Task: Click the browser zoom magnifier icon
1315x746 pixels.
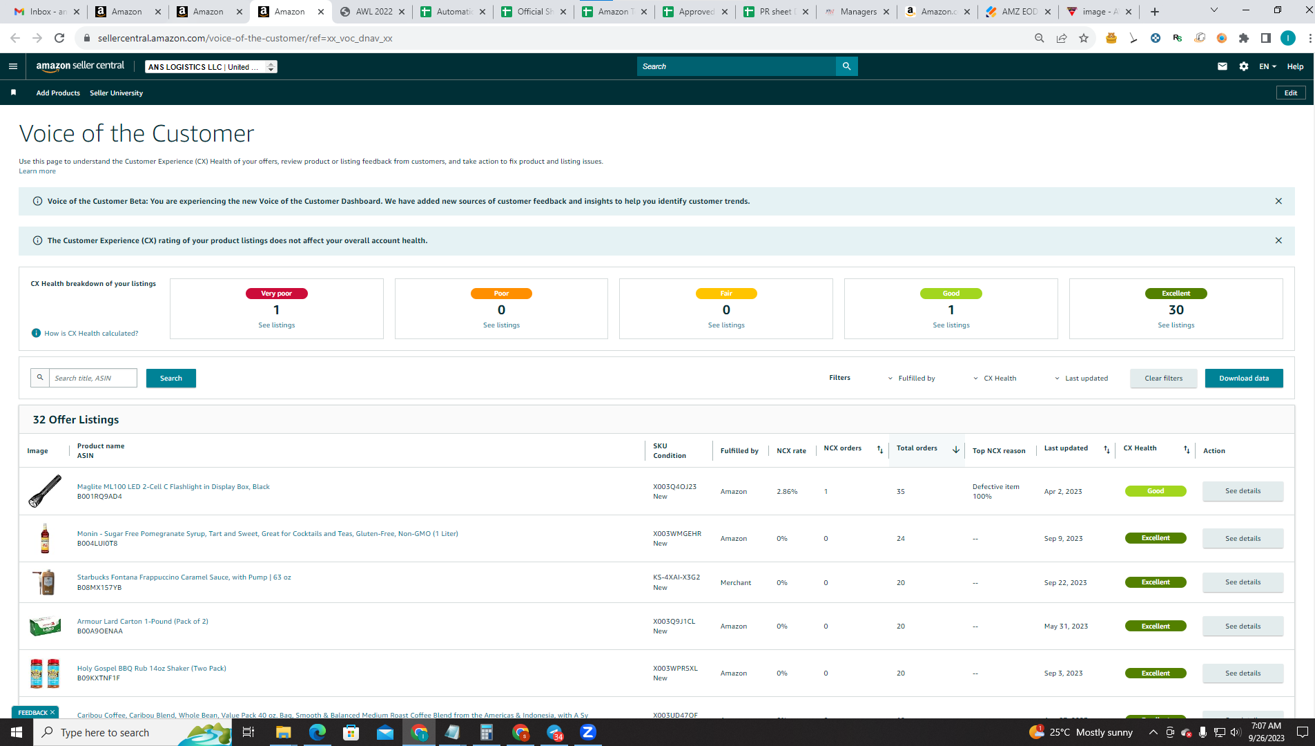Action: tap(1040, 38)
